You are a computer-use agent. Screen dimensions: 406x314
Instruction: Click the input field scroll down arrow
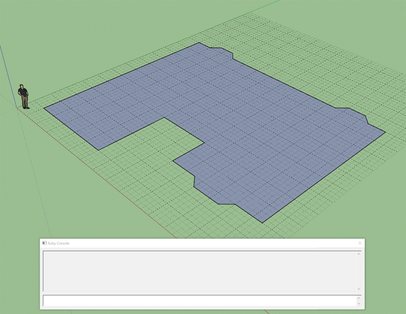pyautogui.click(x=358, y=304)
